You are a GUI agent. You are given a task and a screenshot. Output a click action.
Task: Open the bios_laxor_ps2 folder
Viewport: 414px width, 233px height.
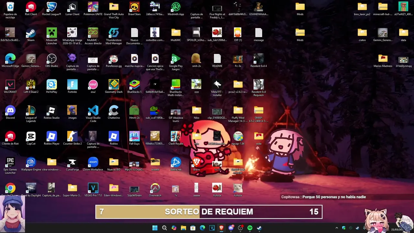coord(362,9)
